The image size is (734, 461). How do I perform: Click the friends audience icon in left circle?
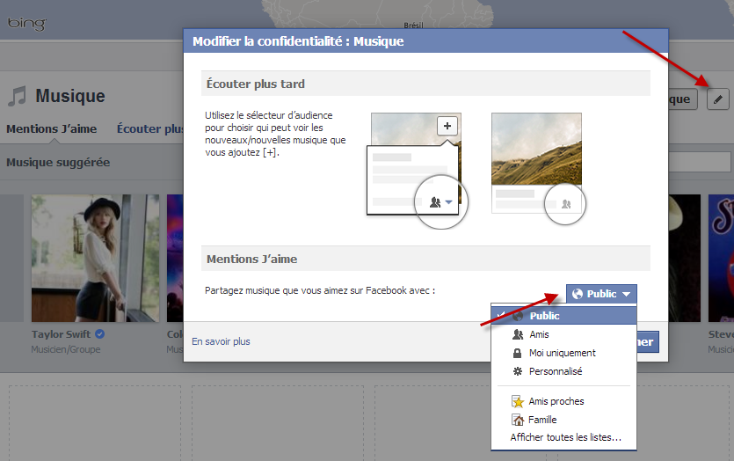[439, 202]
